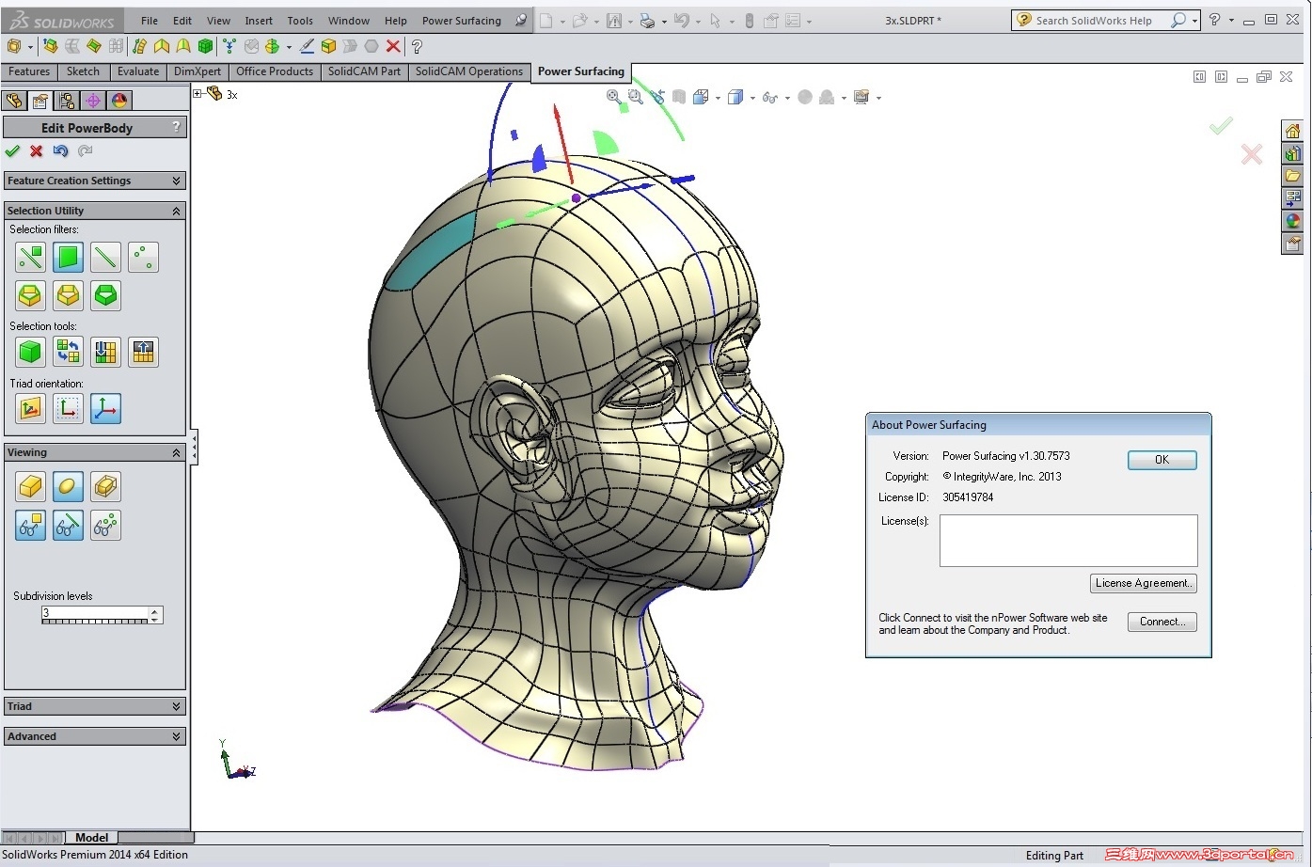1312x867 pixels.
Task: Switch viewing to the smooth ellipsoid mode
Action: point(68,486)
